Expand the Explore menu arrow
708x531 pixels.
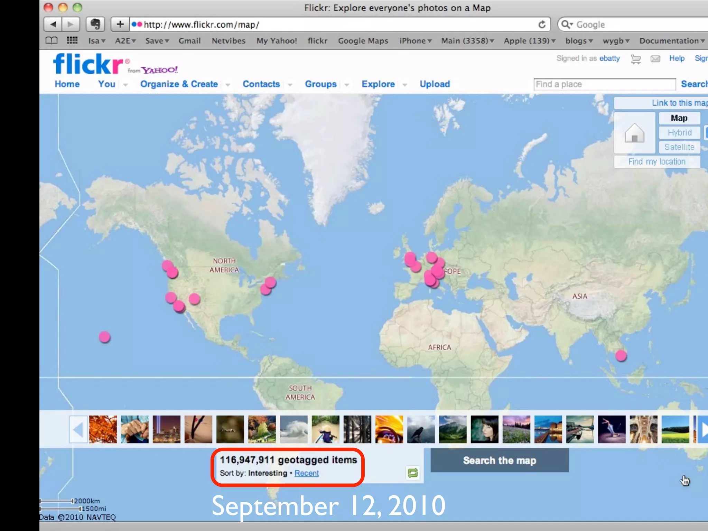405,85
